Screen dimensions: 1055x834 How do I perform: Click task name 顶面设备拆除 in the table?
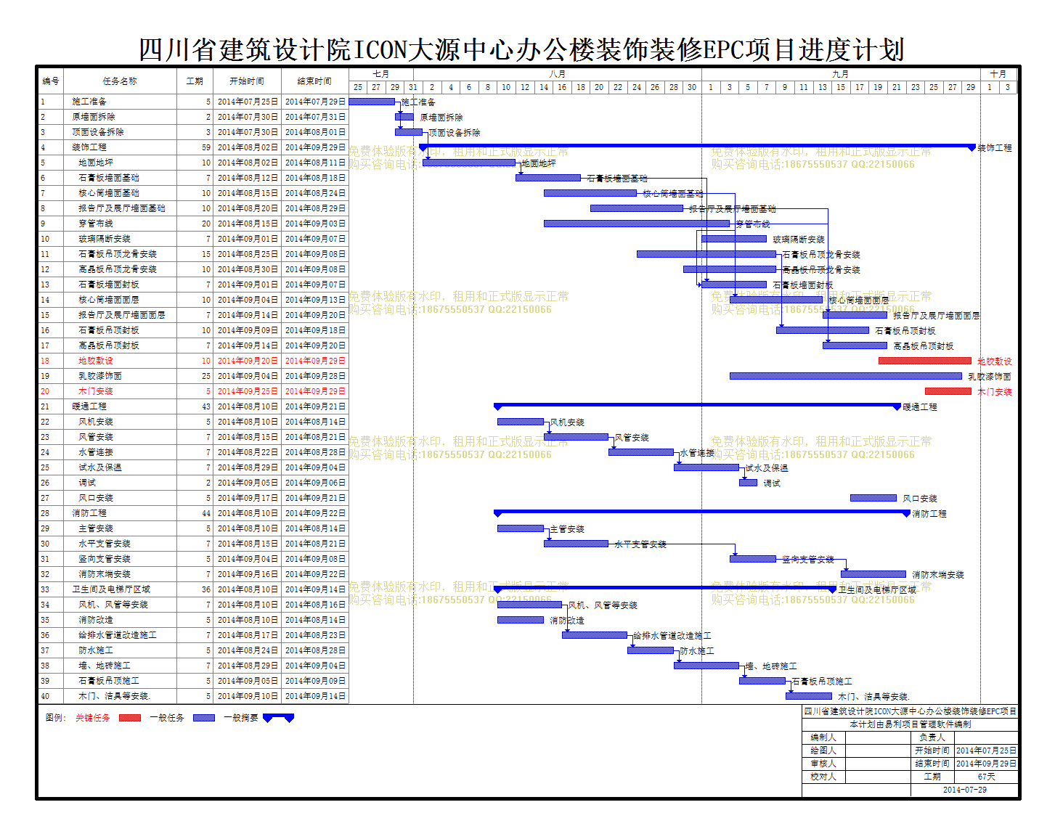pyautogui.click(x=97, y=132)
